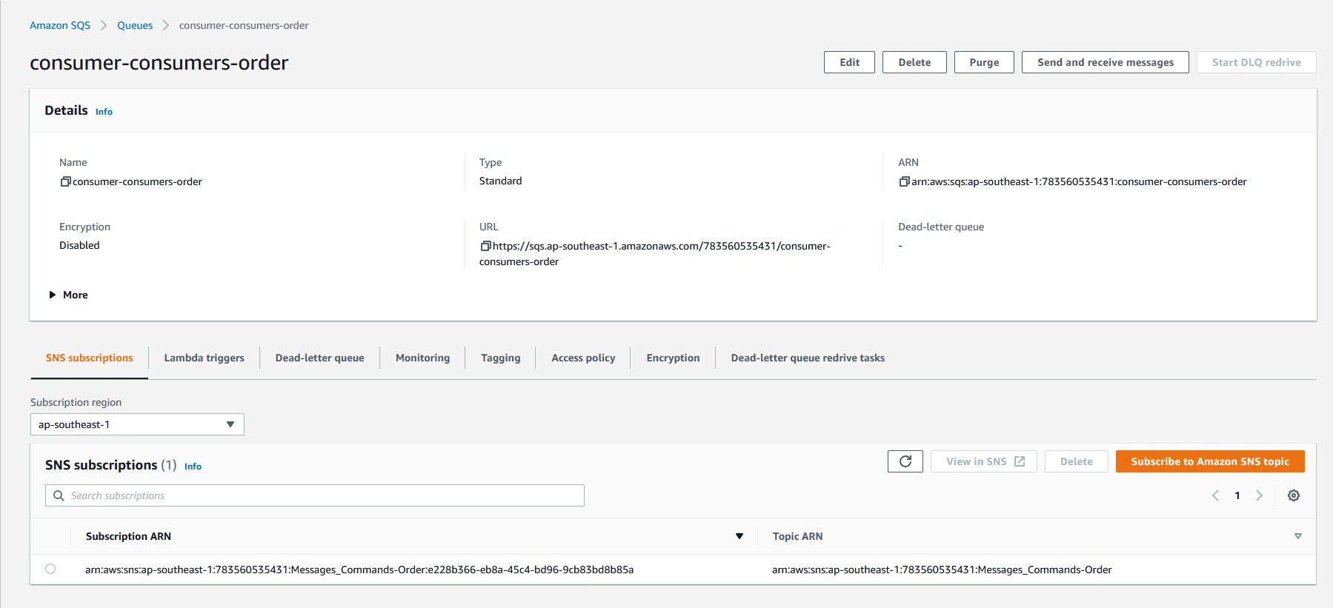
Task: Click View in SNS button
Action: (x=984, y=461)
